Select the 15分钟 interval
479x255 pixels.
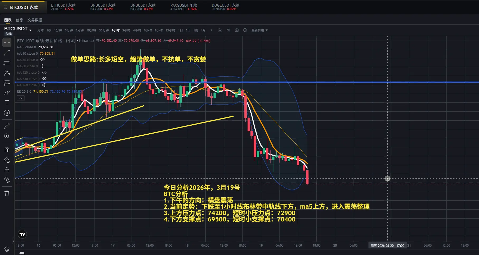tap(91, 30)
